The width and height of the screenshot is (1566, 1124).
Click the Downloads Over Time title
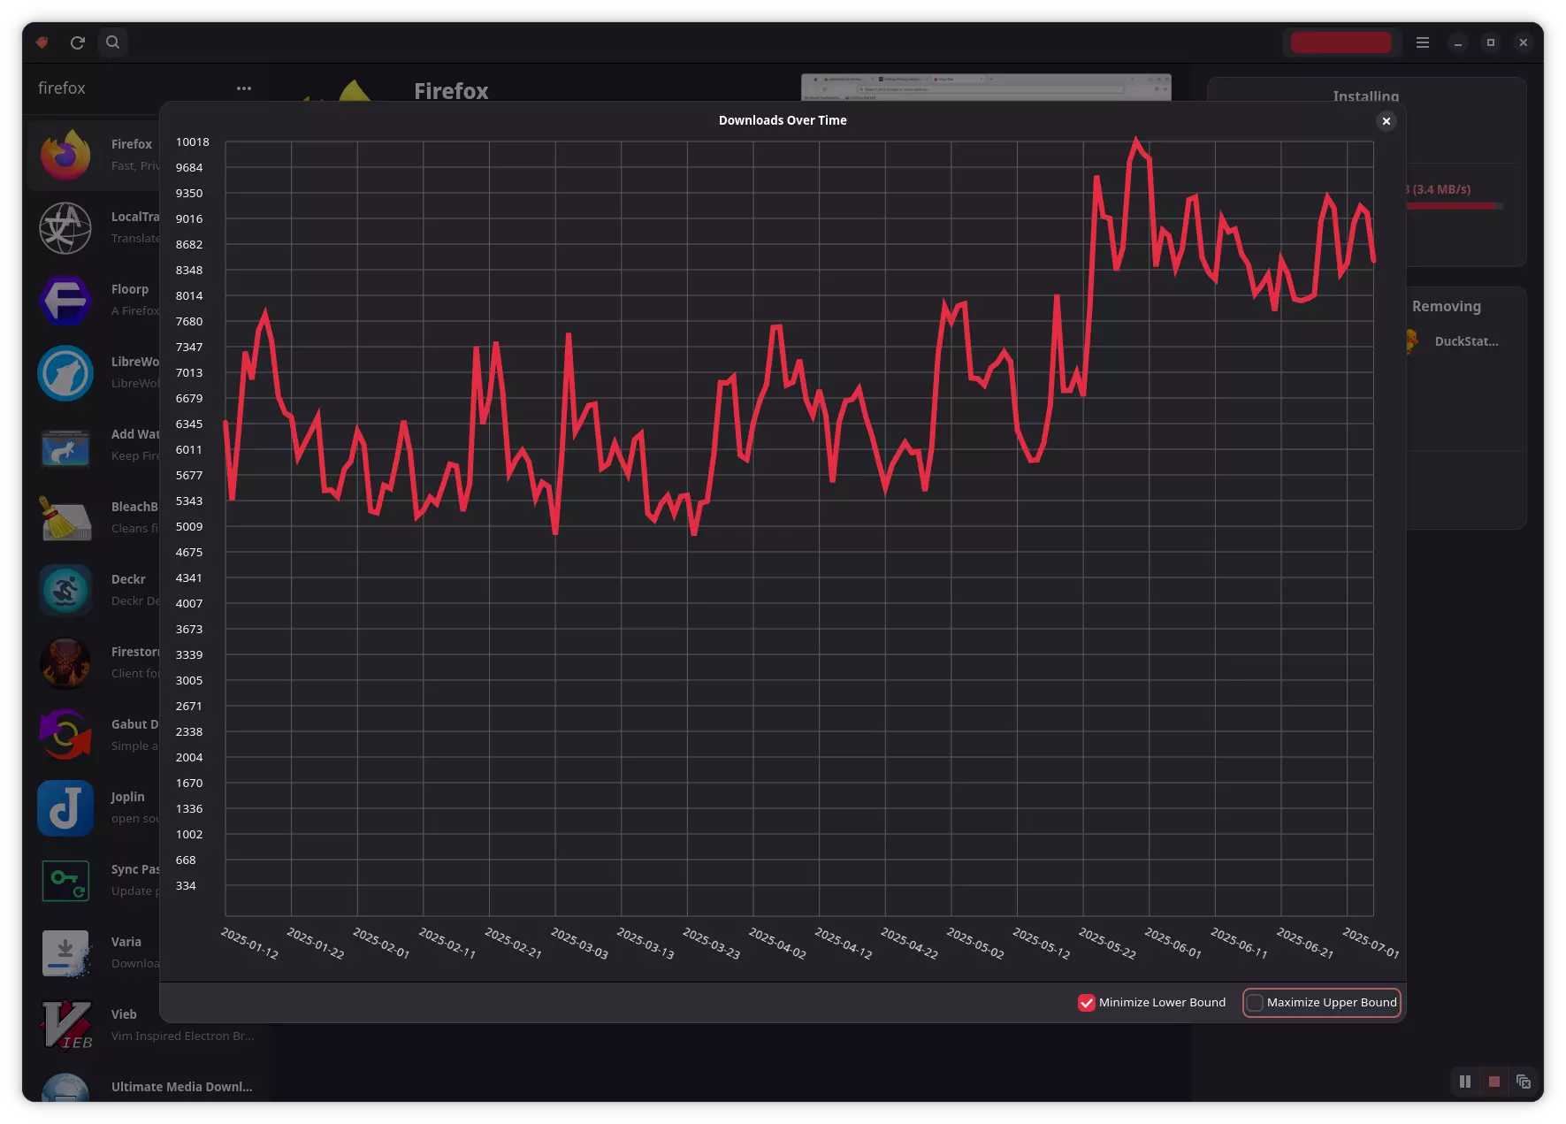click(x=783, y=120)
